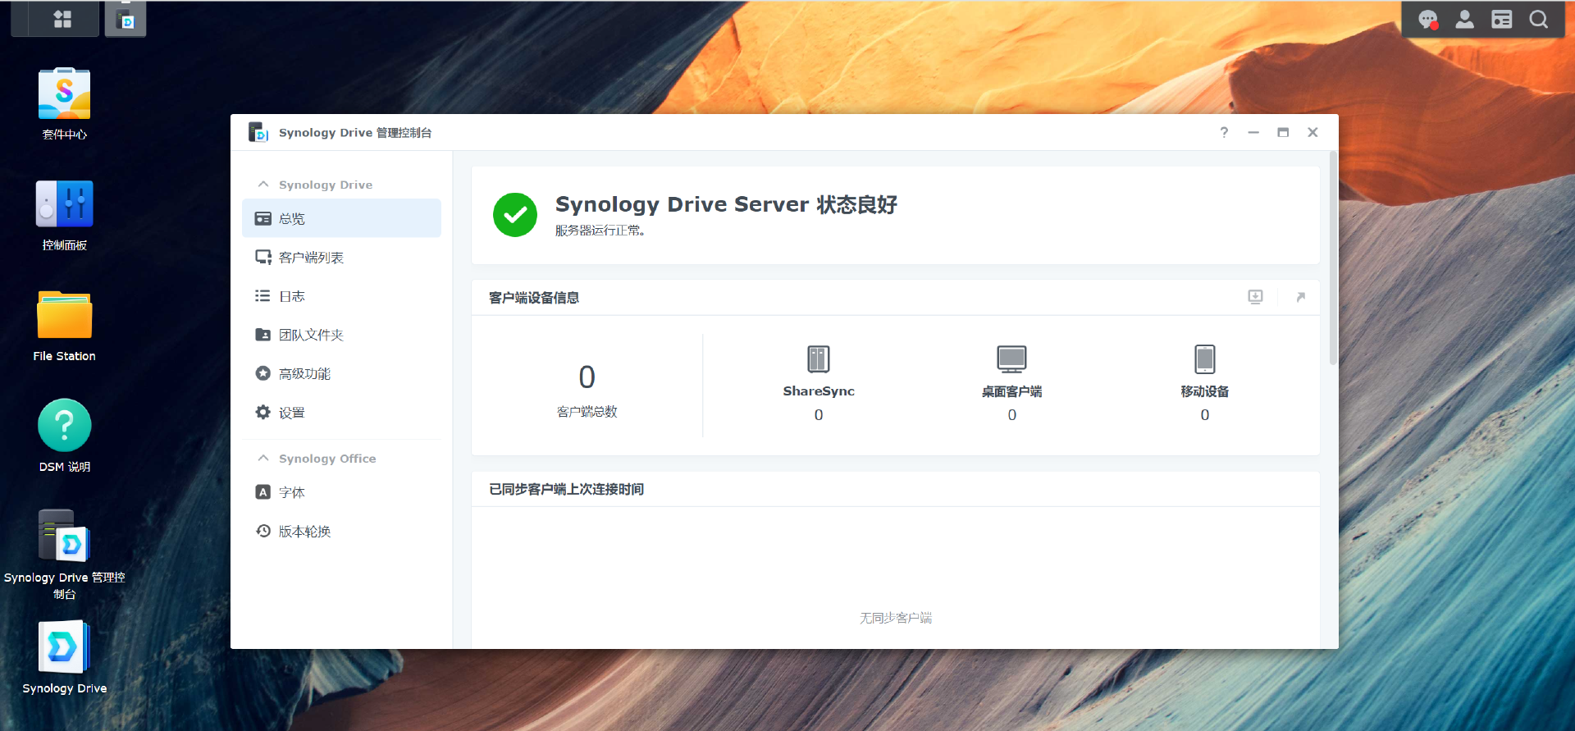This screenshot has width=1575, height=731.
Task: Click the 客户端总数 count of 0
Action: [587, 377]
